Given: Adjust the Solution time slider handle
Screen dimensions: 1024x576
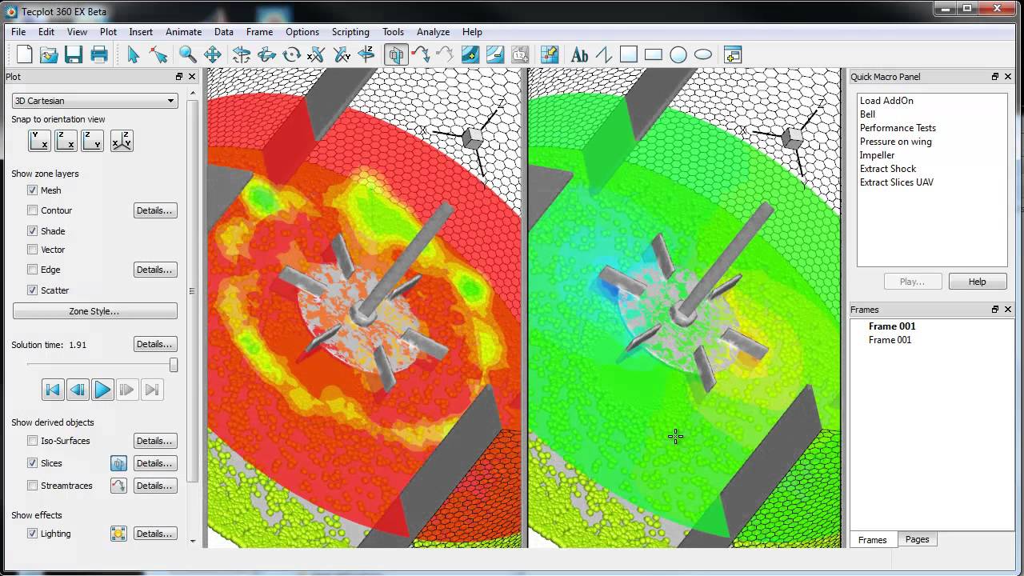Looking at the screenshot, I should click(x=173, y=365).
